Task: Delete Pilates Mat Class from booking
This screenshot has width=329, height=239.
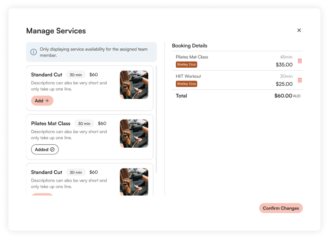Action: 300,61
